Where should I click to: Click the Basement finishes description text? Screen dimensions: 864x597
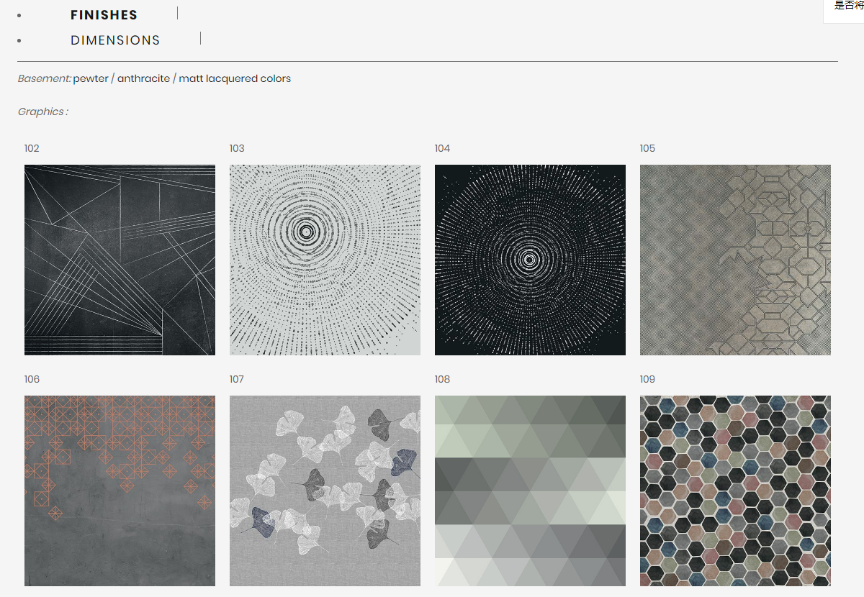click(154, 78)
